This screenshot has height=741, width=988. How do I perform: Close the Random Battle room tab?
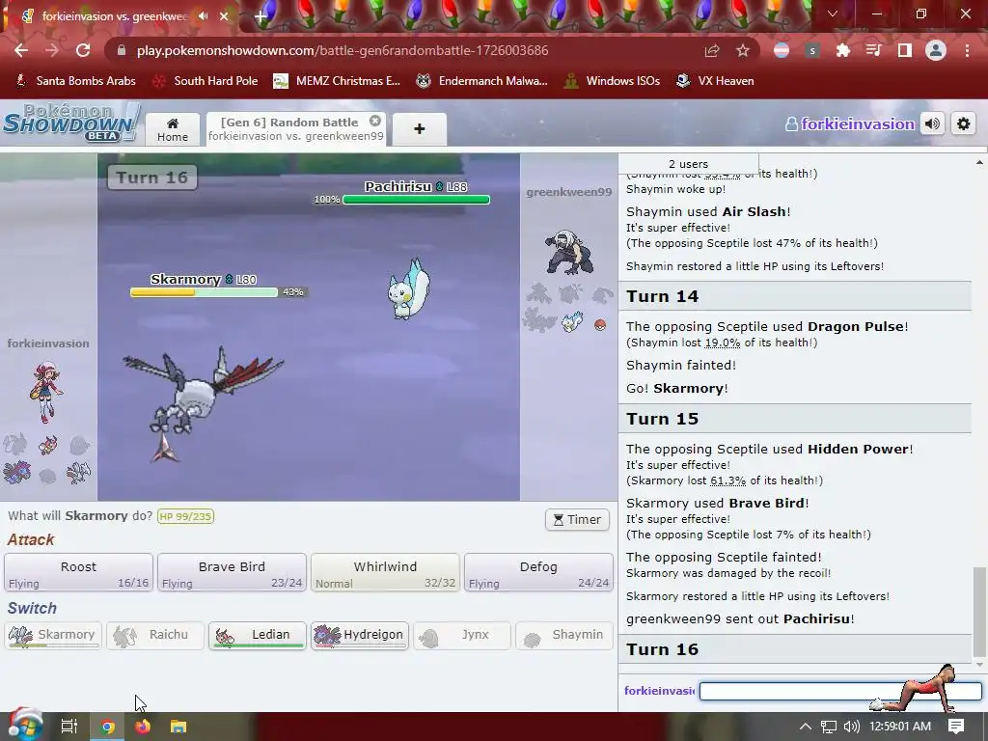pos(375,121)
